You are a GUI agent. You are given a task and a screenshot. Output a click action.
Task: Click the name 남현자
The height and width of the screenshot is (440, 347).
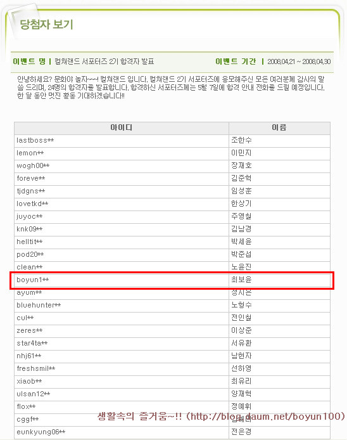tap(241, 356)
